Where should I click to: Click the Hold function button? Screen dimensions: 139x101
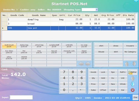[103, 78]
